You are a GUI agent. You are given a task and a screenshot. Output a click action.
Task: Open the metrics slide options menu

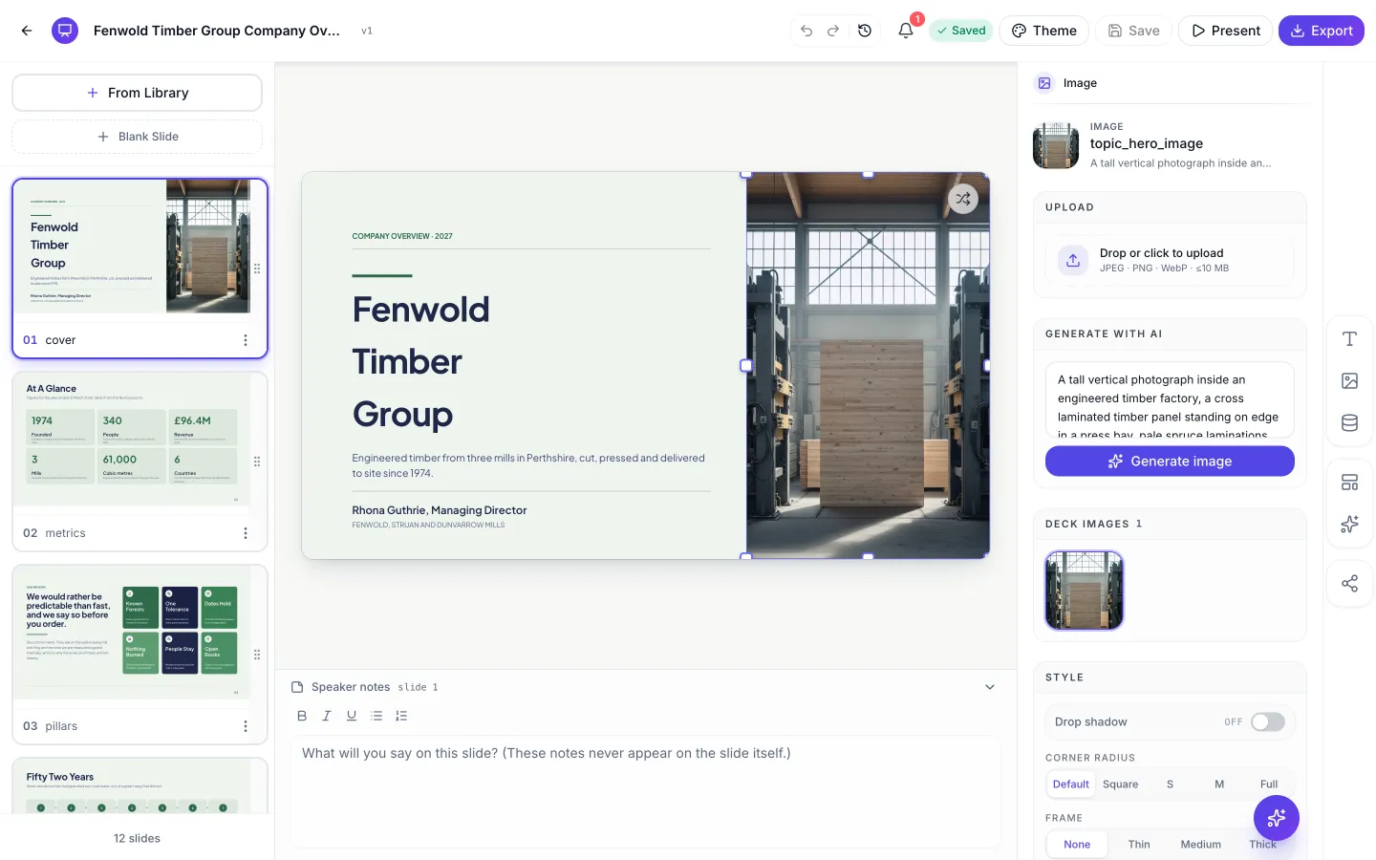246,533
